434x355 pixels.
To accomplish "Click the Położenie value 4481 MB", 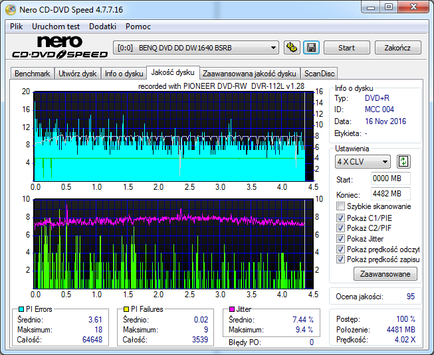I will 401,330.
